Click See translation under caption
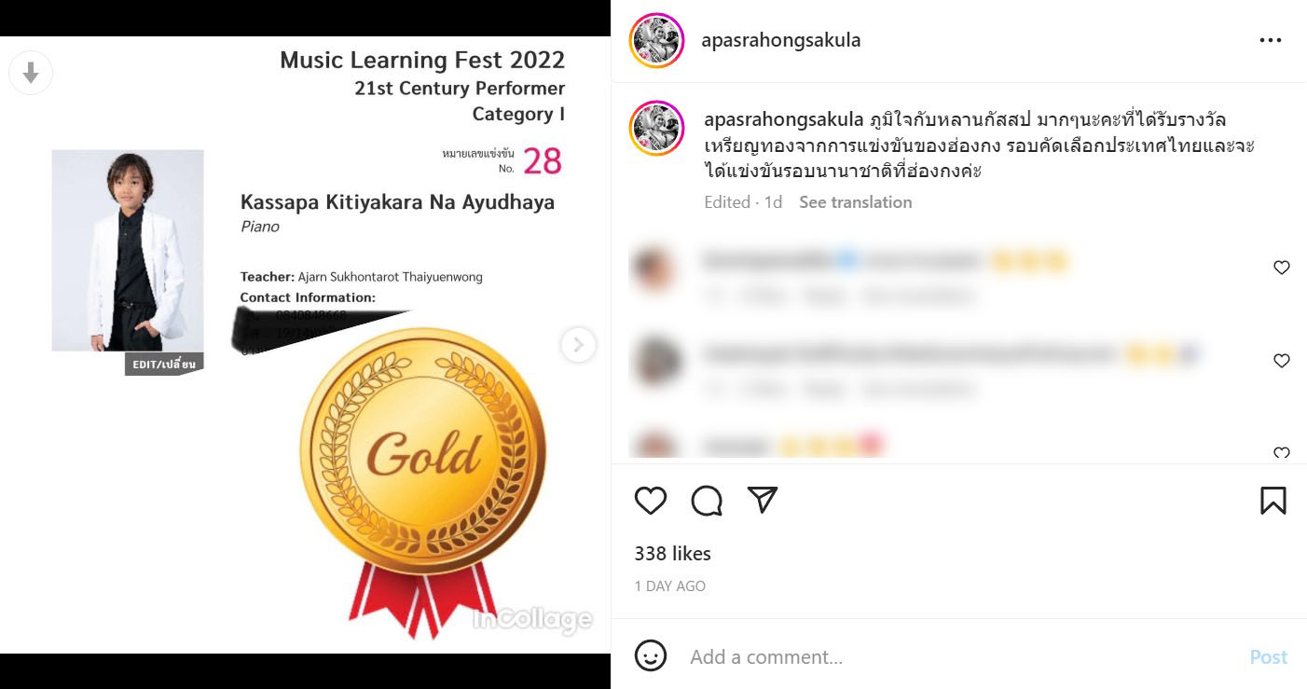The width and height of the screenshot is (1307, 689). (855, 202)
